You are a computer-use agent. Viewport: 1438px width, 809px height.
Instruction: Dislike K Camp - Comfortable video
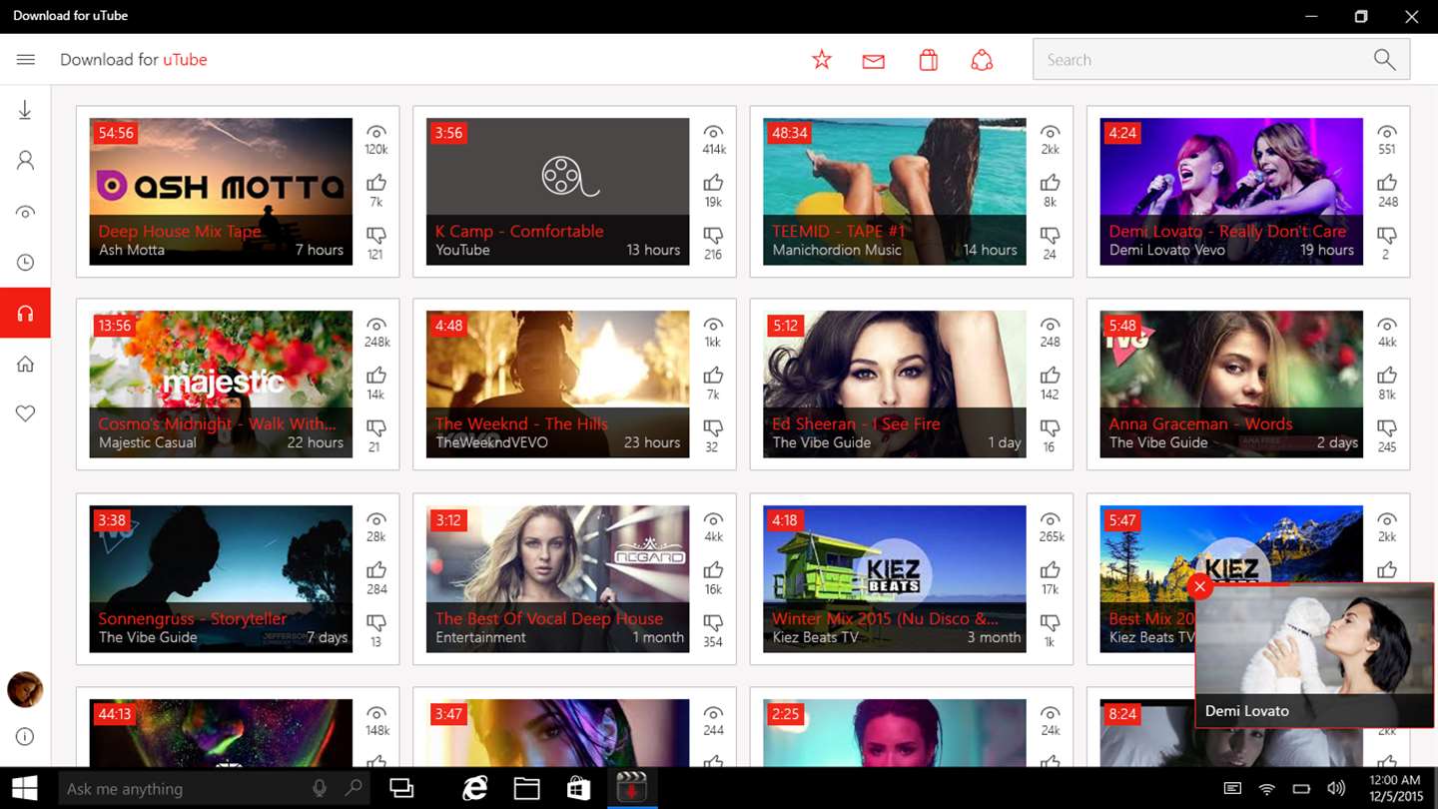[713, 236]
